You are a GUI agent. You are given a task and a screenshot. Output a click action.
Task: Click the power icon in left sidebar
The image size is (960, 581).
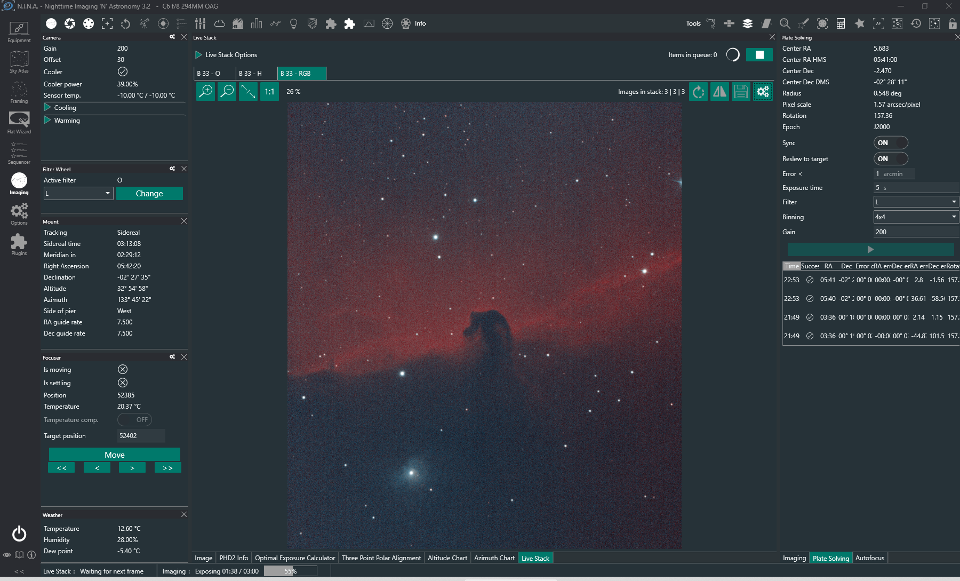coord(19,534)
